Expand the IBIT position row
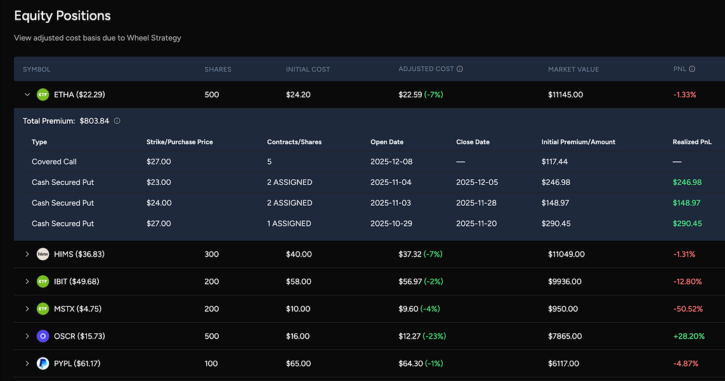 27,281
